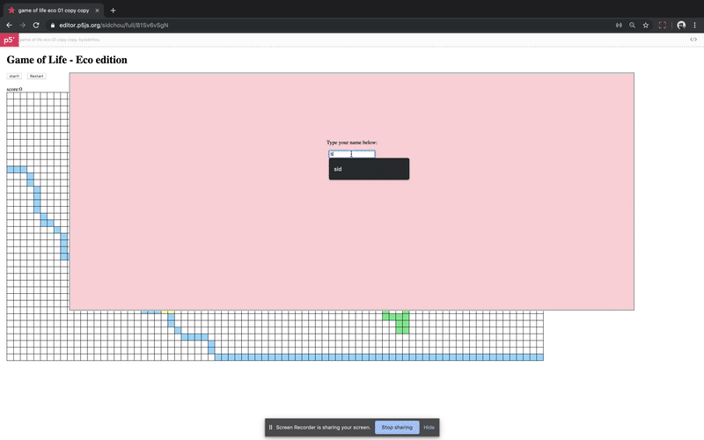This screenshot has height=440, width=704.
Task: Click the score:0 text
Action: pyautogui.click(x=14, y=89)
